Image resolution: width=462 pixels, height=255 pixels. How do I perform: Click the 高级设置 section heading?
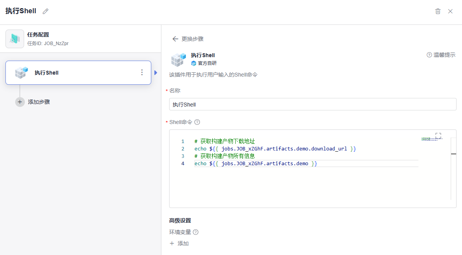180,220
